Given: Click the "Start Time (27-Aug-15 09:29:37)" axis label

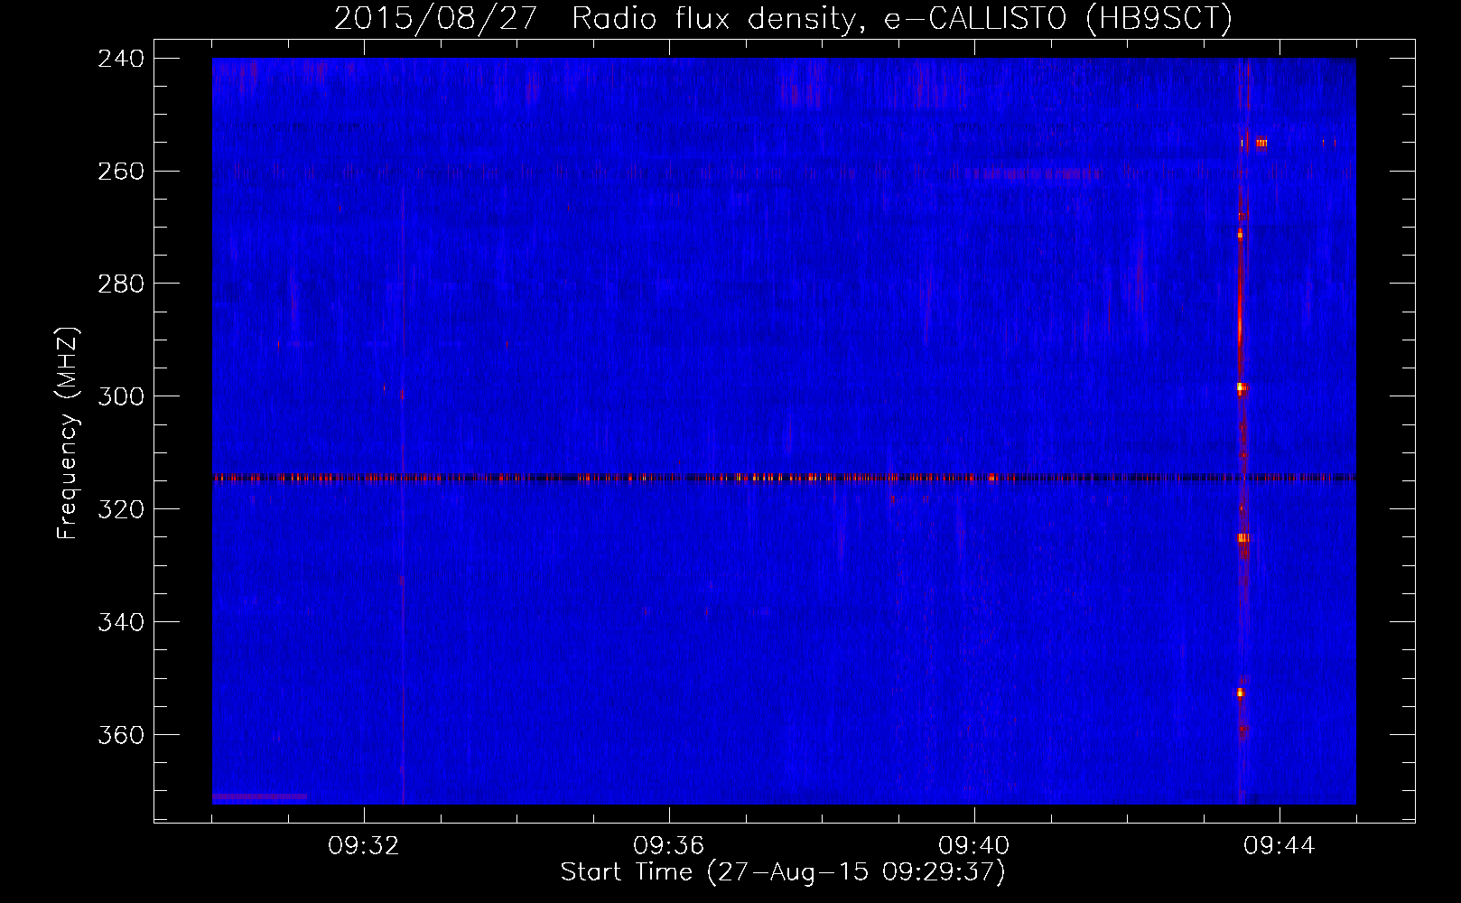Looking at the screenshot, I should click(783, 872).
